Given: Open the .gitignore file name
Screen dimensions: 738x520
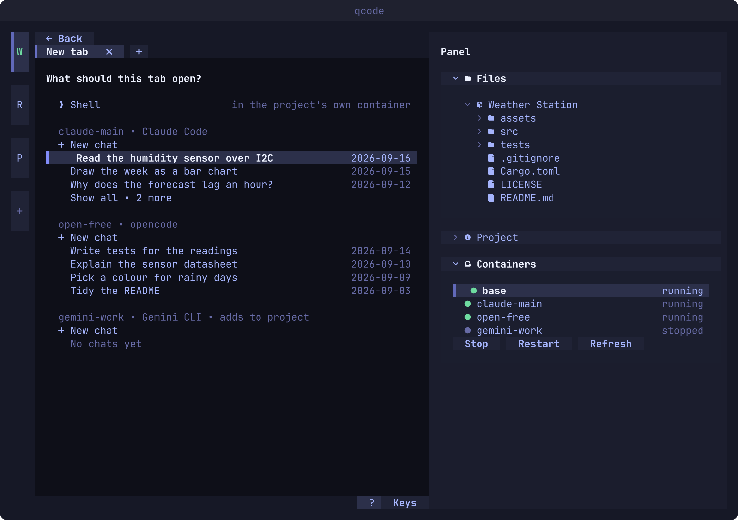Looking at the screenshot, I should click(530, 158).
